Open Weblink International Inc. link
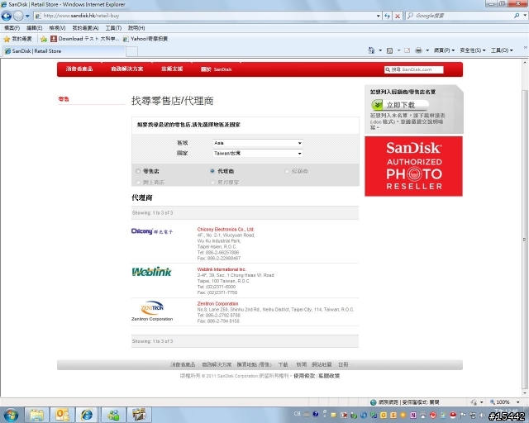 222,269
